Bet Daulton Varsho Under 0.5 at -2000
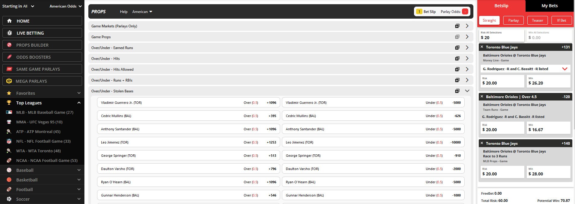The height and width of the screenshot is (204, 575). click(373, 169)
